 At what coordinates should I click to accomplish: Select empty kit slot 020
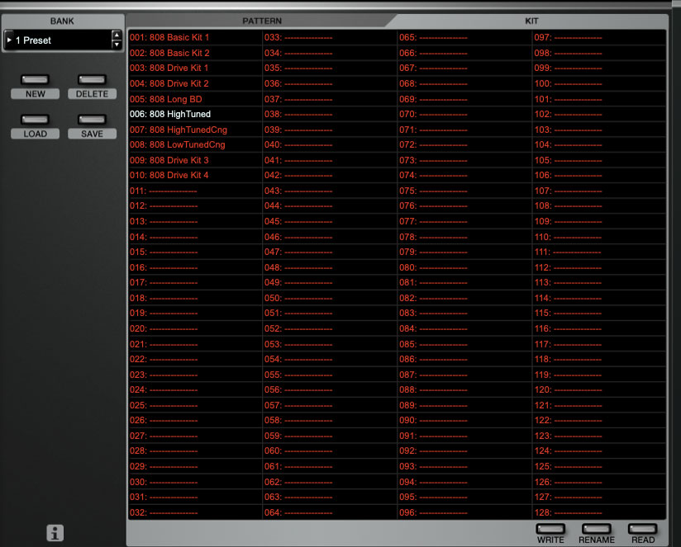pyautogui.click(x=195, y=328)
